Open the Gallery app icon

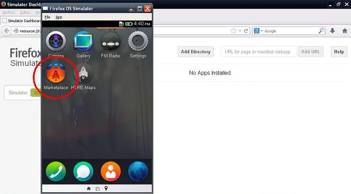(83, 41)
